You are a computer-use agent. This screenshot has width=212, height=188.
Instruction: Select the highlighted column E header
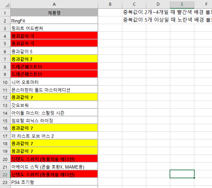coord(182,4)
